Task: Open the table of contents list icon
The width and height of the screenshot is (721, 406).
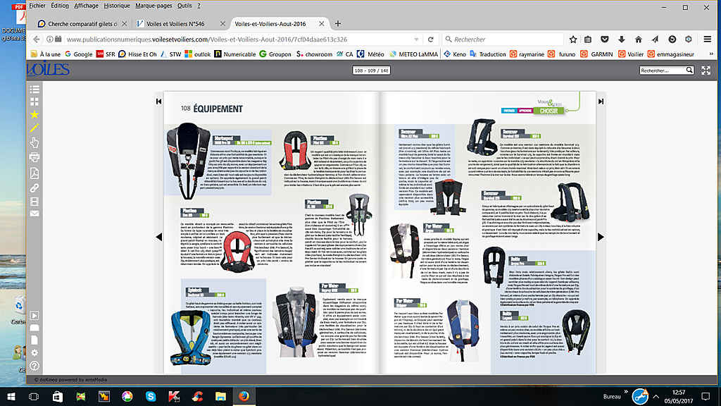Action: click(x=35, y=90)
